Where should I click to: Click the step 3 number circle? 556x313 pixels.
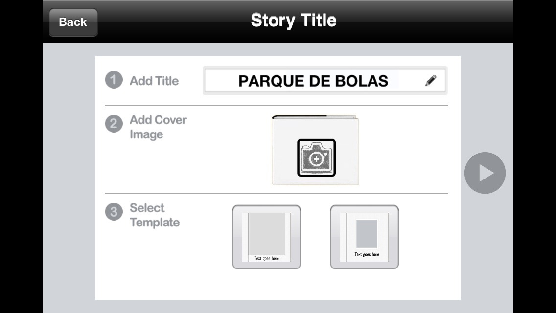114,212
